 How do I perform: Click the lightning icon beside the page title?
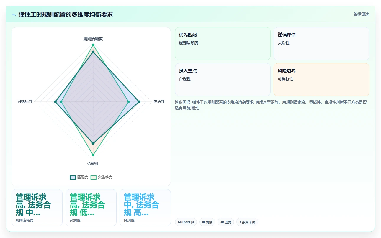coord(14,14)
